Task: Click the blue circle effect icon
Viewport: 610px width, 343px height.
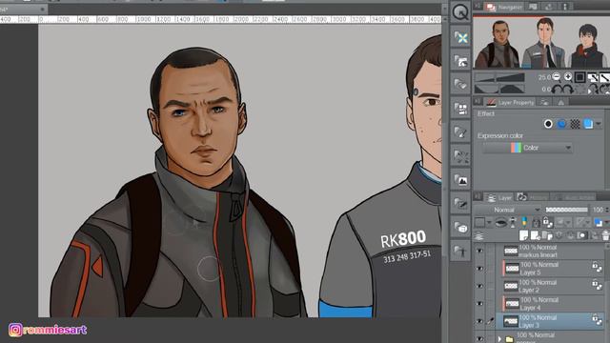Action: click(561, 124)
